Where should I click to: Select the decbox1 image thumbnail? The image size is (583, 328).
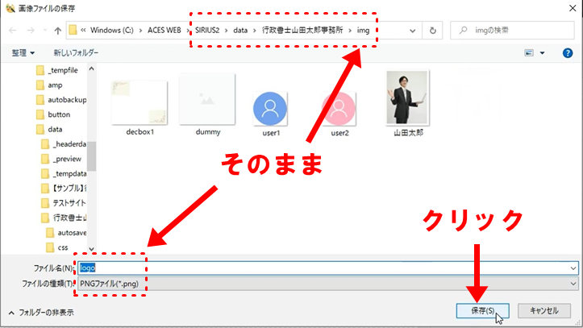pos(140,105)
